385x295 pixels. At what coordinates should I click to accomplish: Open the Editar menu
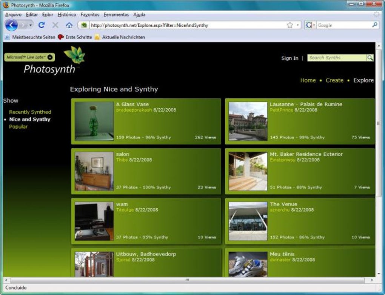(x=32, y=14)
